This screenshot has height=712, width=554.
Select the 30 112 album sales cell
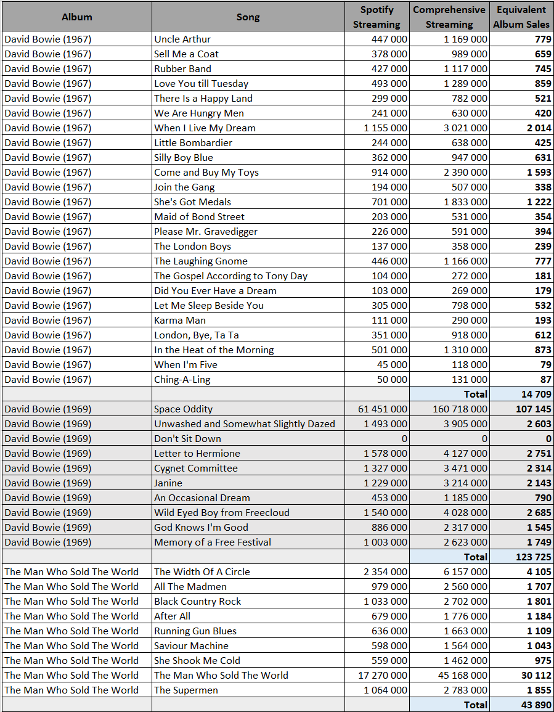tap(521, 676)
